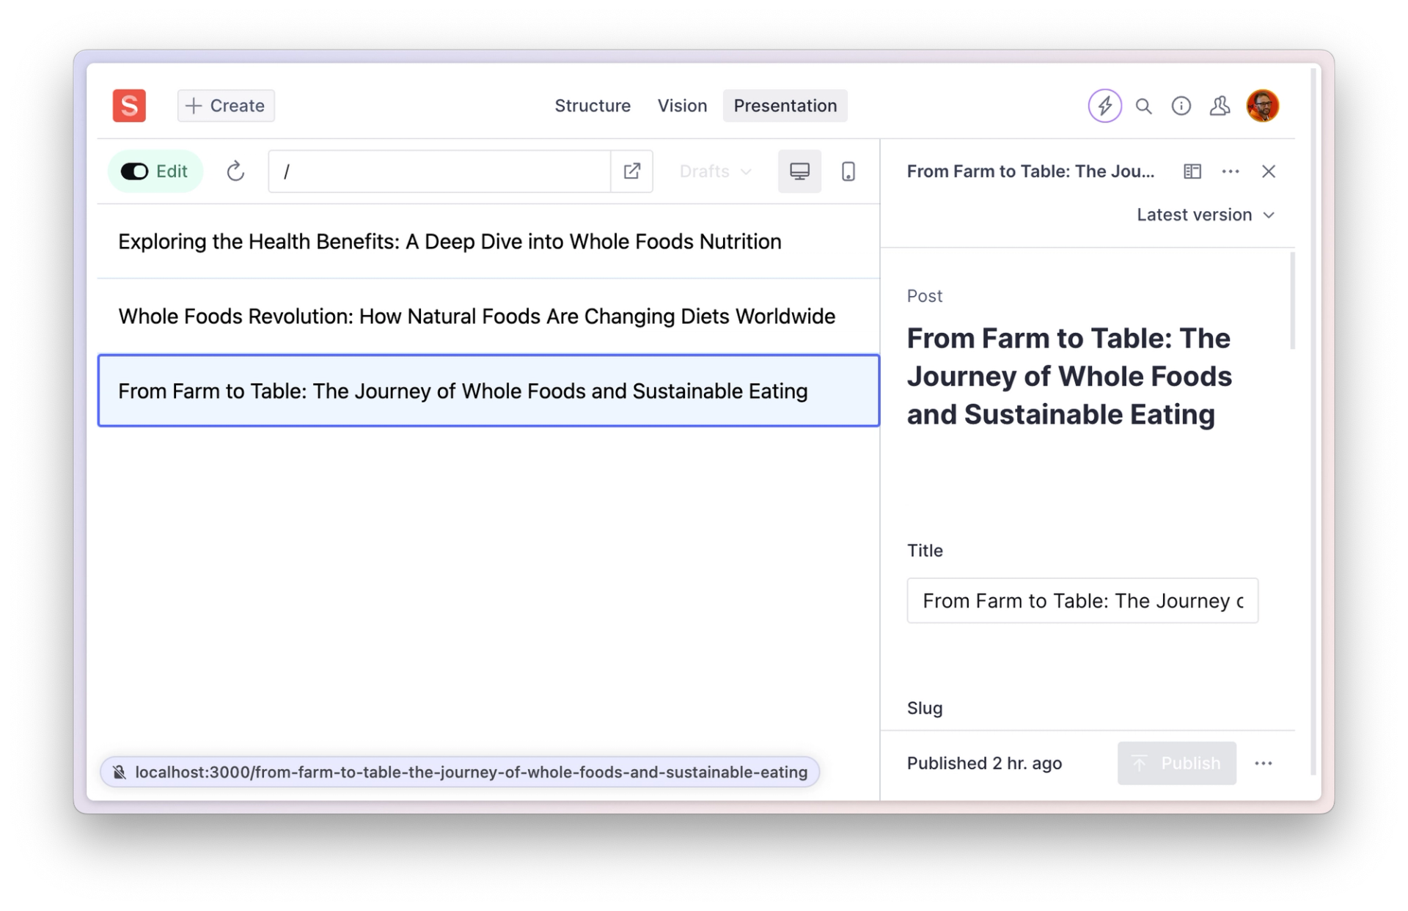Open the user avatar menu
This screenshot has width=1408, height=911.
(1262, 106)
